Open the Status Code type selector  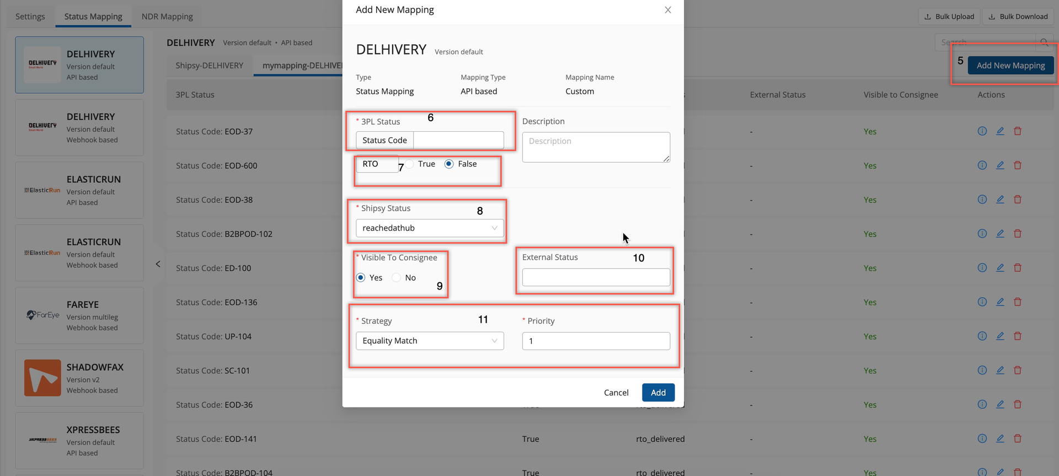pos(384,141)
